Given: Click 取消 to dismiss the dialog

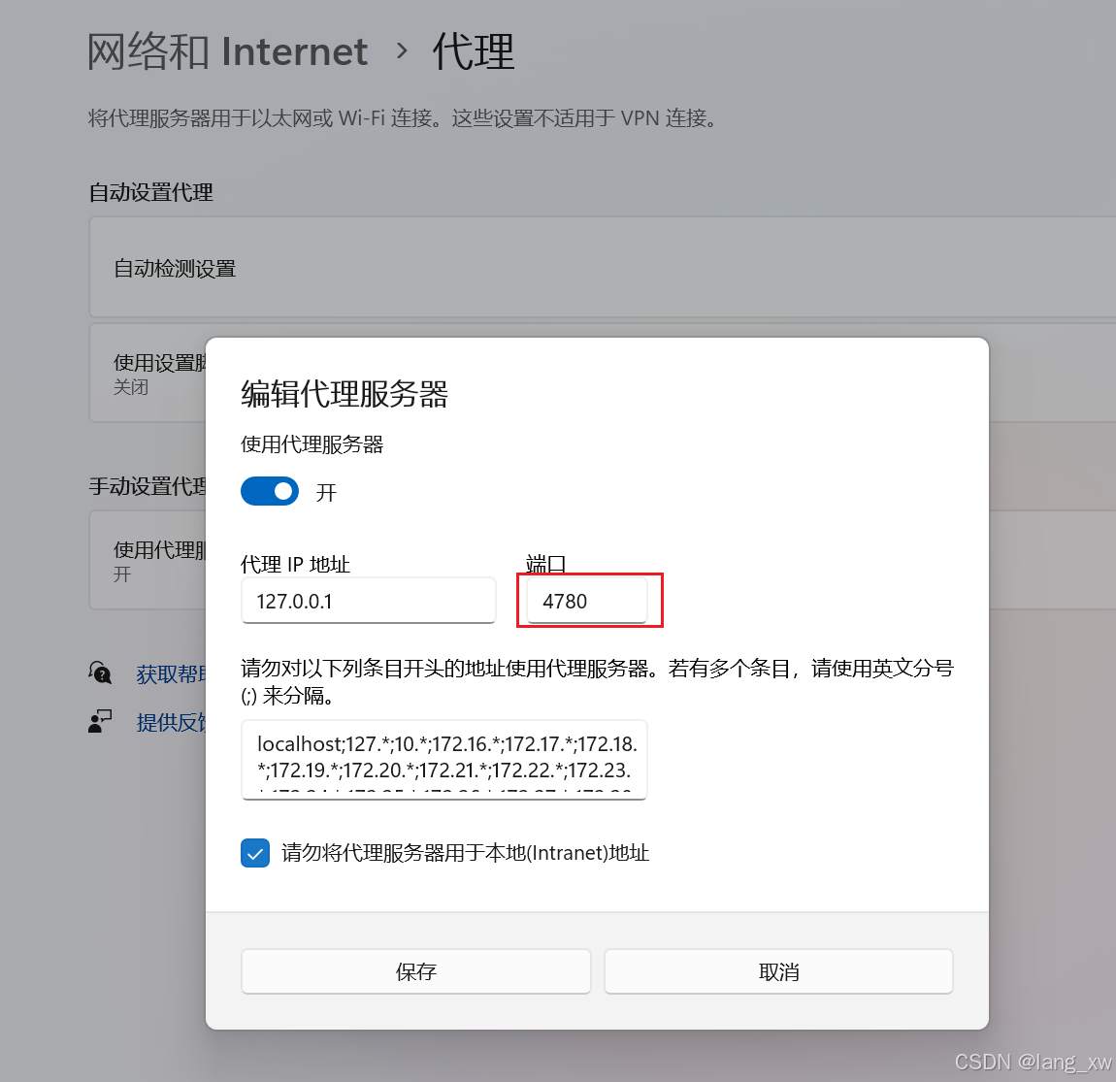Looking at the screenshot, I should coord(778,971).
